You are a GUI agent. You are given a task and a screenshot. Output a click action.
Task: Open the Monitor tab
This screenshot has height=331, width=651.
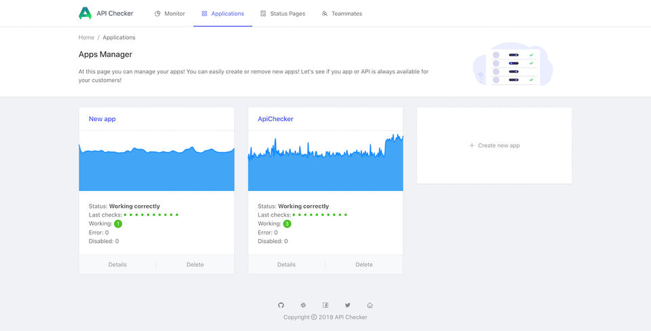point(170,14)
